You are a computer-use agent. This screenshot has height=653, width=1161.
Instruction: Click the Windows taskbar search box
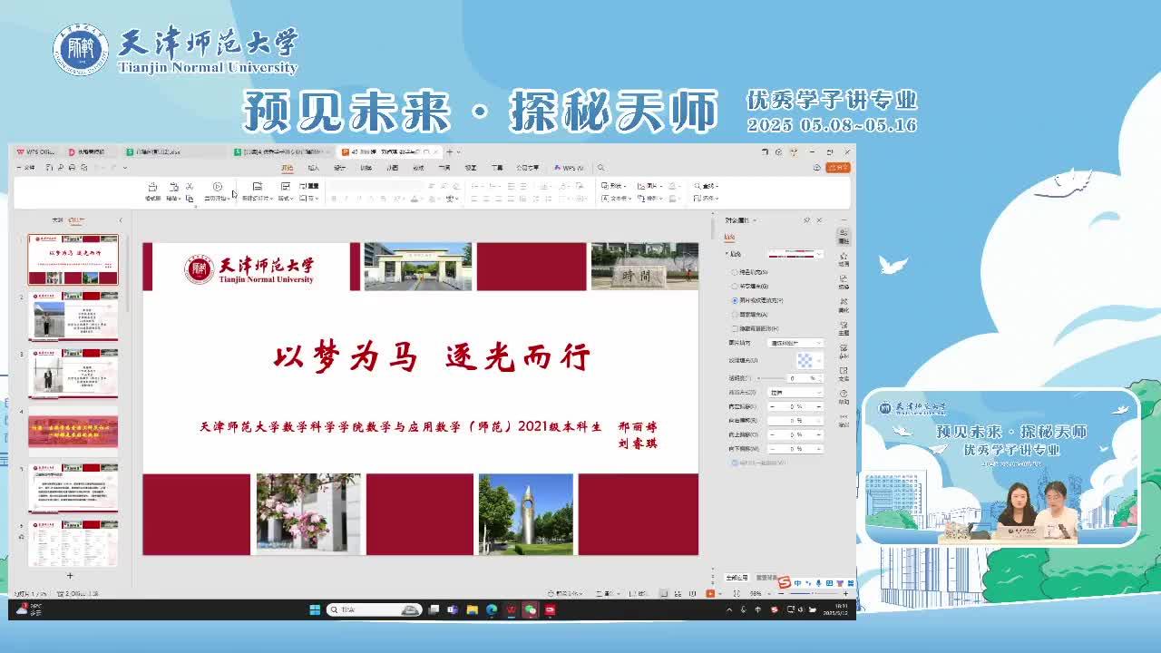pyautogui.click(x=375, y=609)
